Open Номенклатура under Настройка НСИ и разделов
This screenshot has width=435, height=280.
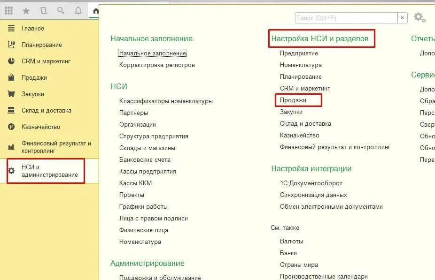(x=301, y=65)
